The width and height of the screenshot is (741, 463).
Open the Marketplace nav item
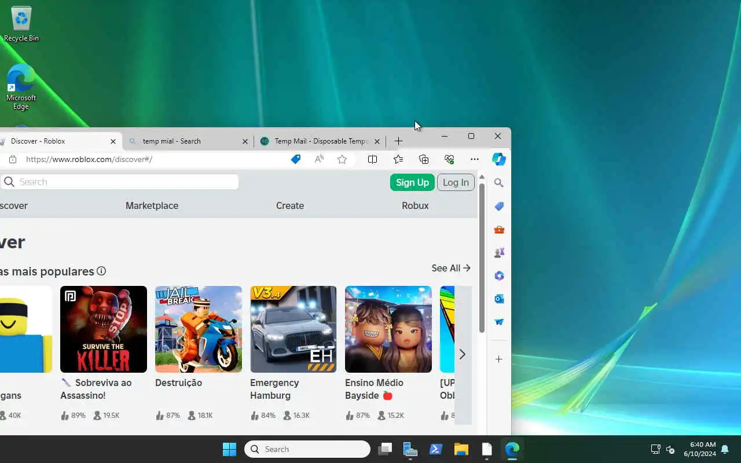pyautogui.click(x=152, y=205)
